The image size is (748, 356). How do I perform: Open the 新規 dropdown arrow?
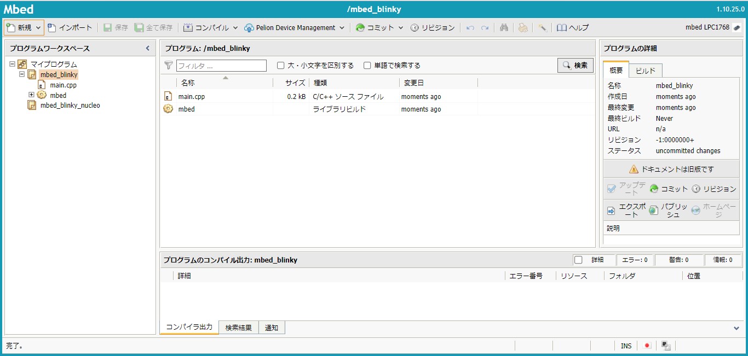pos(38,27)
